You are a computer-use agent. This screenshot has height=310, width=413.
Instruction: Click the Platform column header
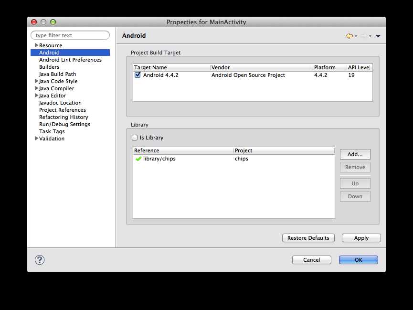[x=330, y=67]
